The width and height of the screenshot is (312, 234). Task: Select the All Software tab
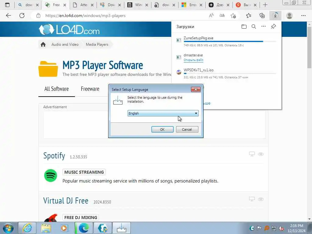56,89
